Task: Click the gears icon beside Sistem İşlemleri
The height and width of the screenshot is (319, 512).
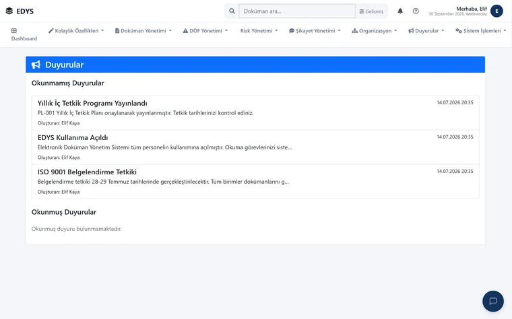Action: (459, 31)
